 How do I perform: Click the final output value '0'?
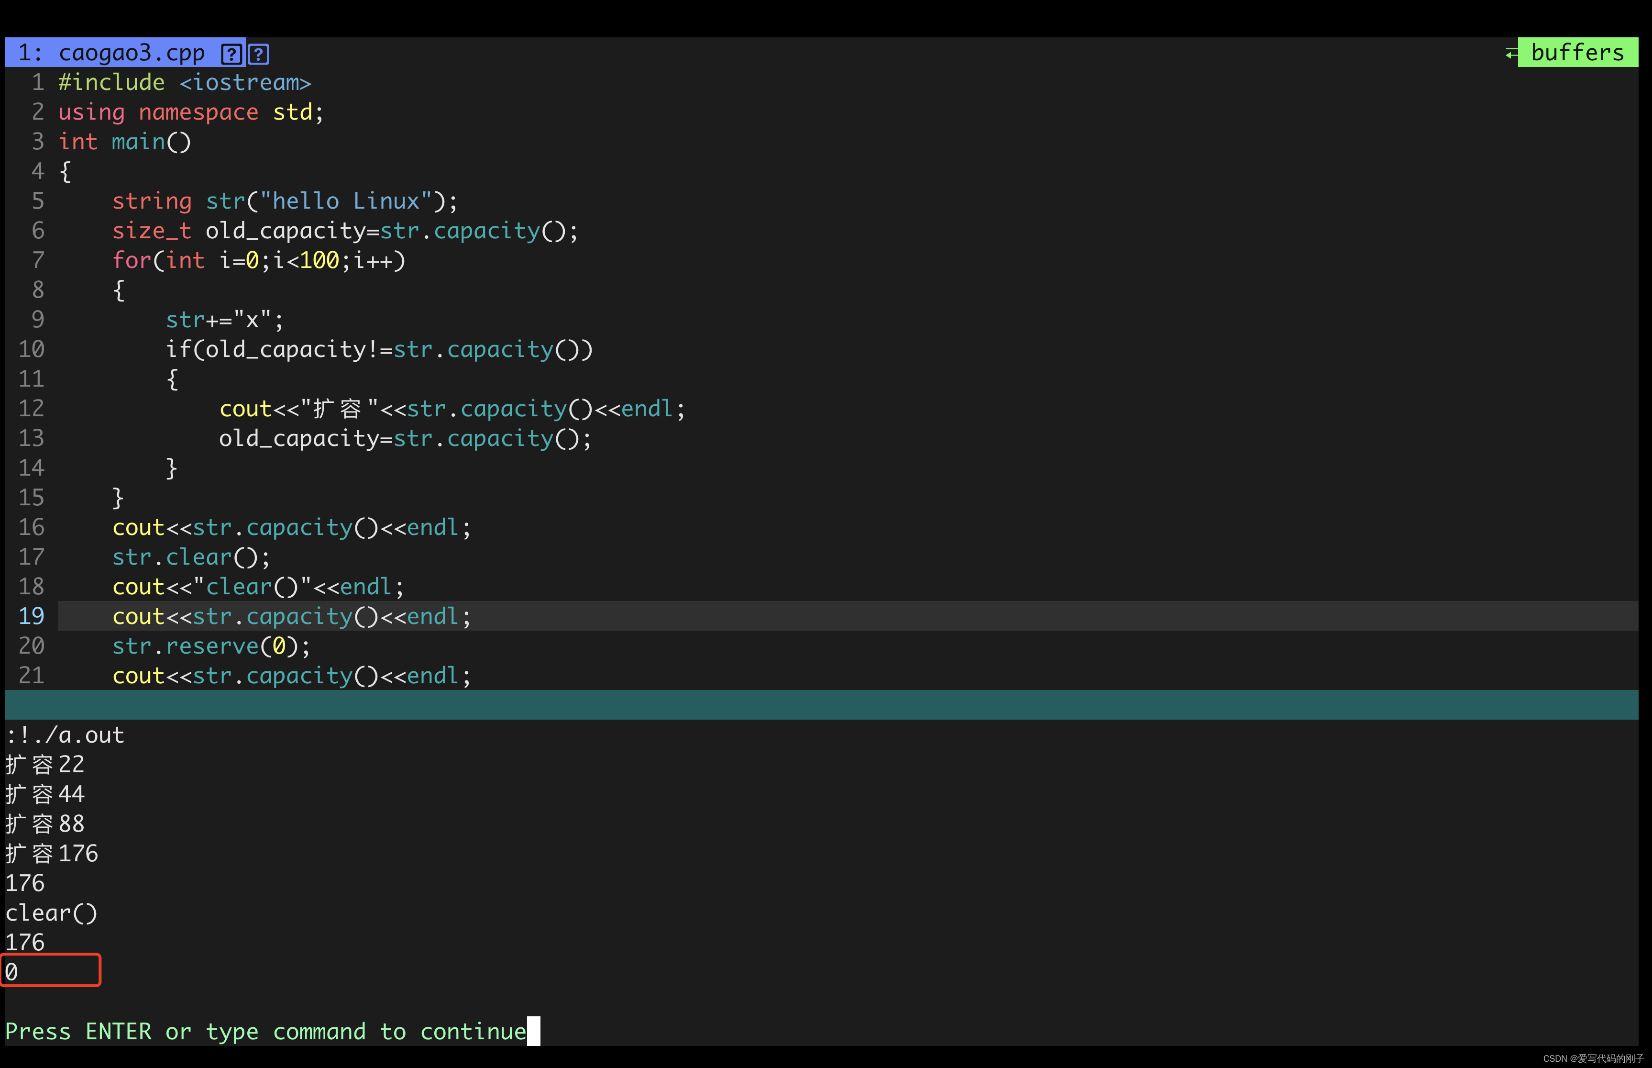pos(12,972)
